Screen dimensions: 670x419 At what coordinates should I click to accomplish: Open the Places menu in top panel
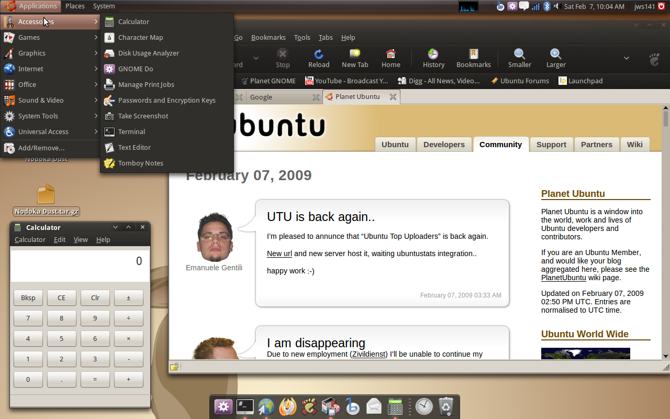tap(75, 6)
